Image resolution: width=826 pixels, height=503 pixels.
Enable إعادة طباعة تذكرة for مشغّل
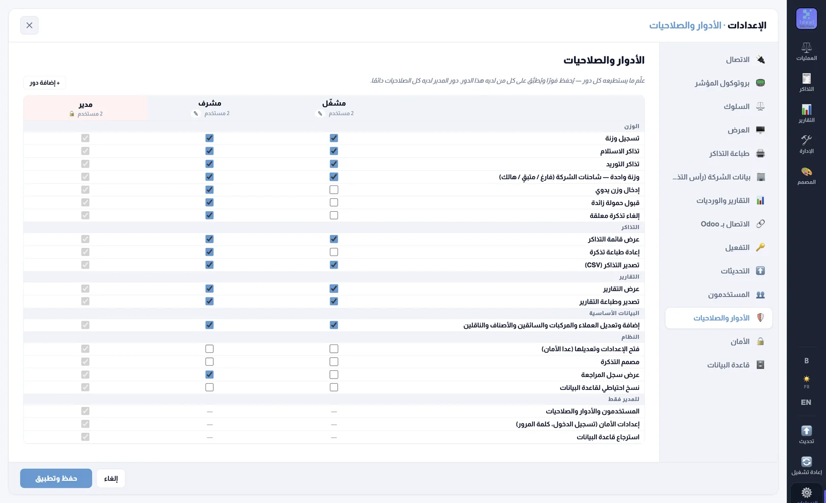[x=334, y=252]
